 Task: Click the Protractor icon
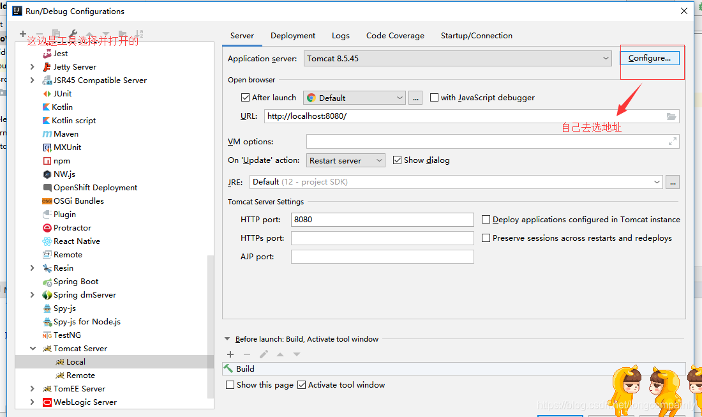[x=47, y=228]
